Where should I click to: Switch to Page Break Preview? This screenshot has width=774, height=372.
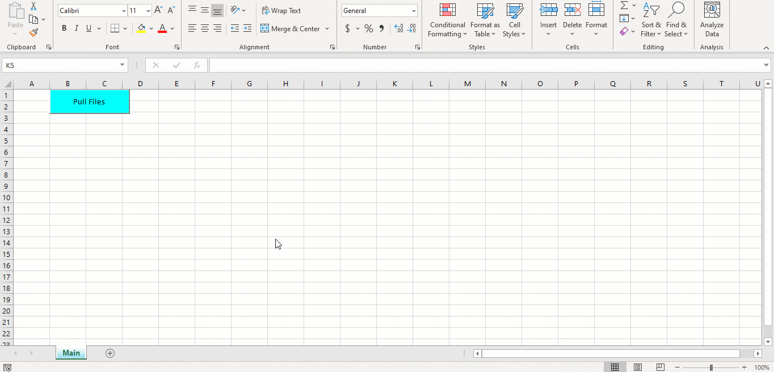[661, 367]
